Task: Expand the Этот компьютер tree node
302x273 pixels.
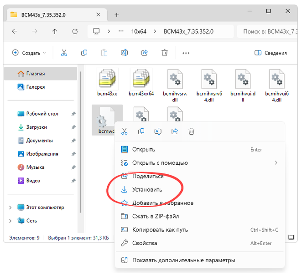Action: (x=10, y=207)
